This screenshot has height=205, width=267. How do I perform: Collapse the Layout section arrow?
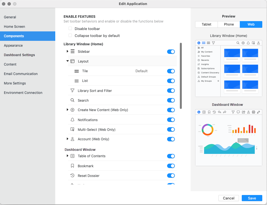[67, 61]
